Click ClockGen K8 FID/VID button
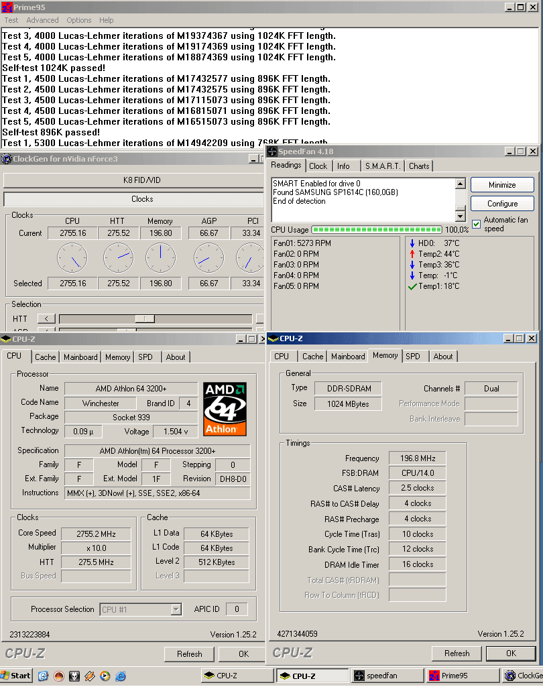The height and width of the screenshot is (687, 543). [x=133, y=180]
